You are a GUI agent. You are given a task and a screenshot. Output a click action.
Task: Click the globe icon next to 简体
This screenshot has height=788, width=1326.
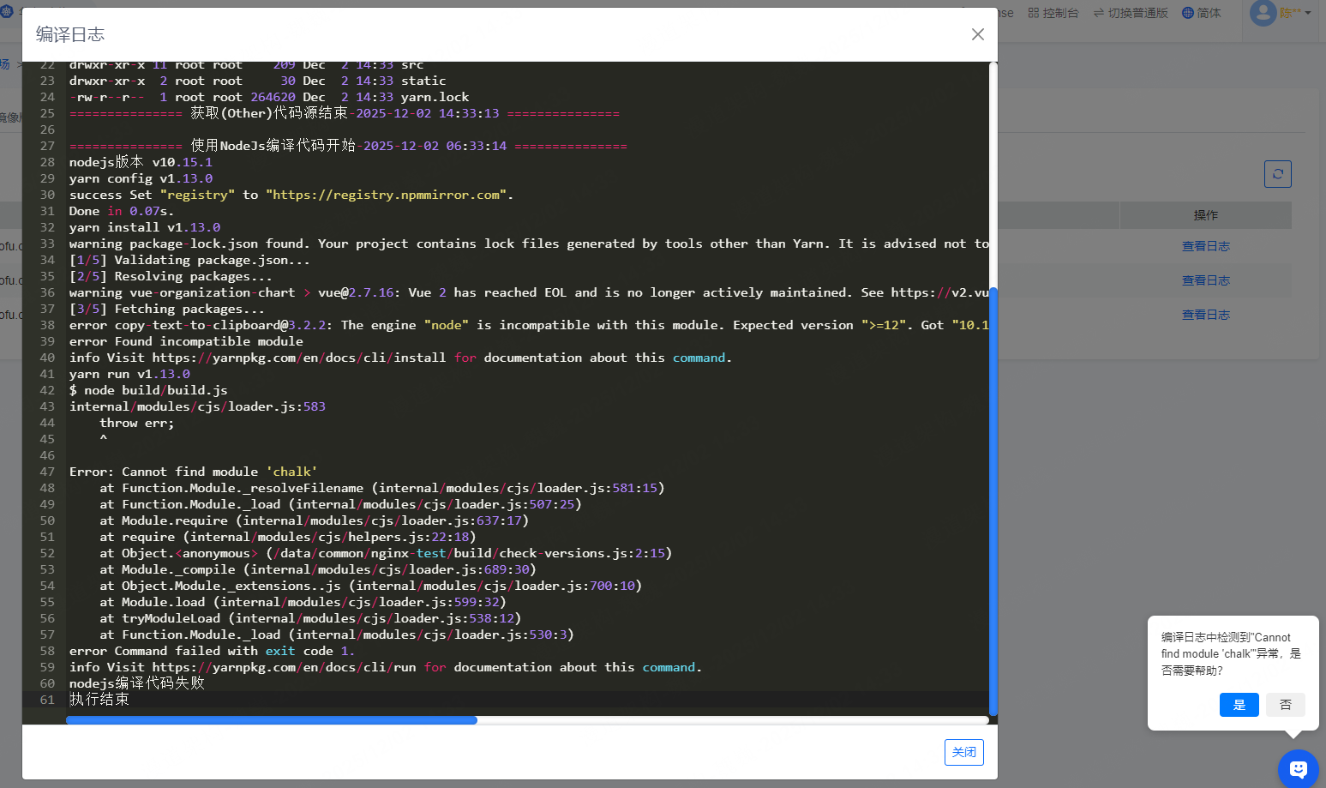tap(1187, 13)
